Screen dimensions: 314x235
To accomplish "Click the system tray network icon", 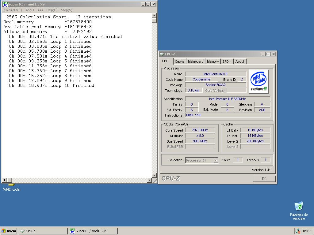I will point(298,231).
